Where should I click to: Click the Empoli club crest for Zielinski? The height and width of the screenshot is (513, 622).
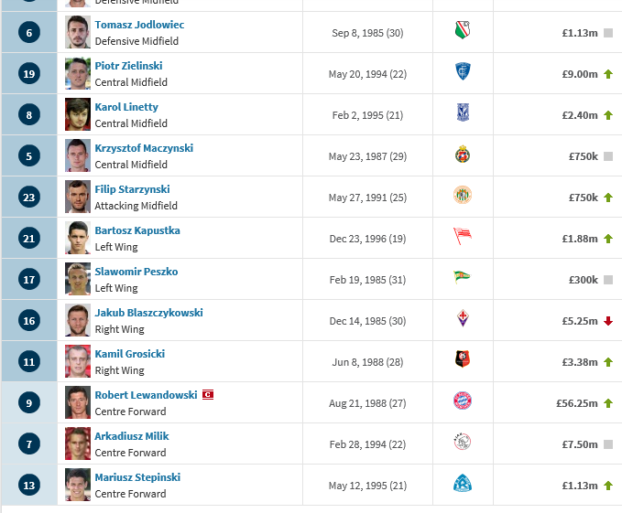463,71
